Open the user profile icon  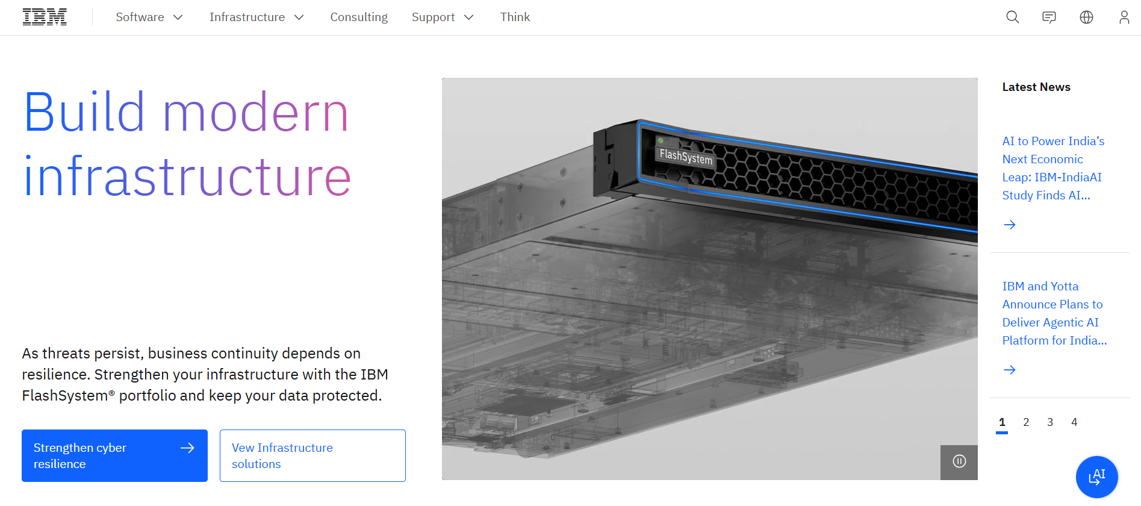[1124, 17]
